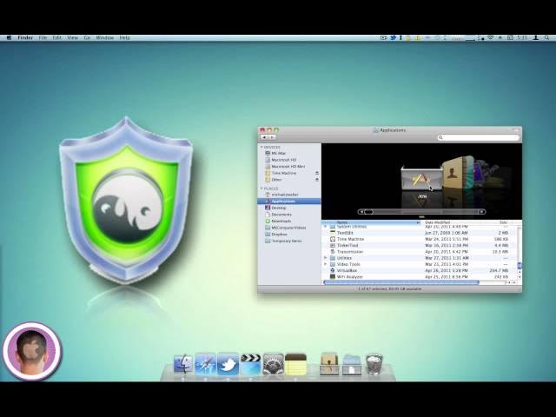Expand the Video Tools folder triangle
556x417 pixels.
pyautogui.click(x=326, y=264)
